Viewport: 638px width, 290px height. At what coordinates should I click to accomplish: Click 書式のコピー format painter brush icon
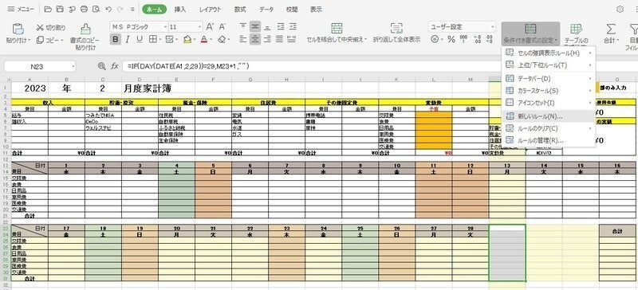[x=85, y=29]
